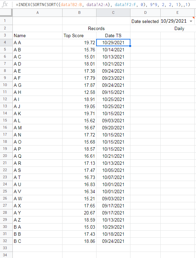The width and height of the screenshot is (196, 258).
Task: Select the date cell 10/14/2021
Action: point(113,50)
